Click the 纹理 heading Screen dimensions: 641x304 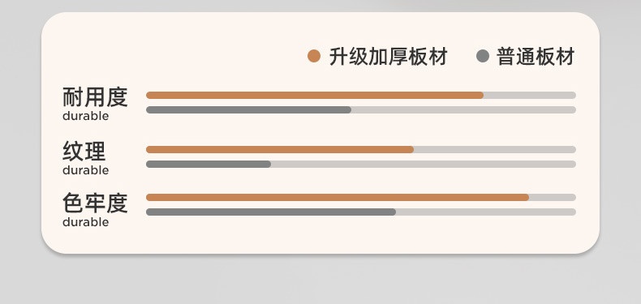pos(84,152)
